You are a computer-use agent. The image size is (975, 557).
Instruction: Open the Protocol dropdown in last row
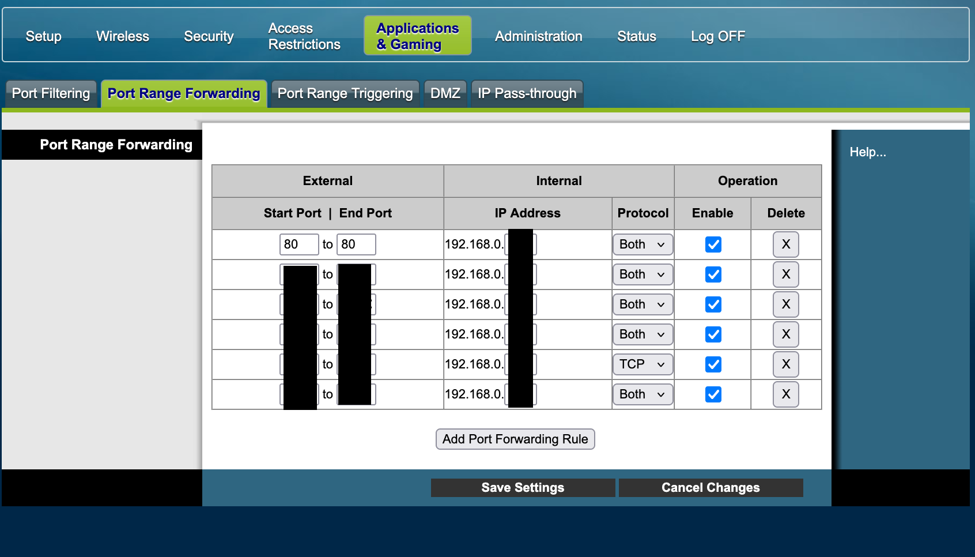point(643,394)
